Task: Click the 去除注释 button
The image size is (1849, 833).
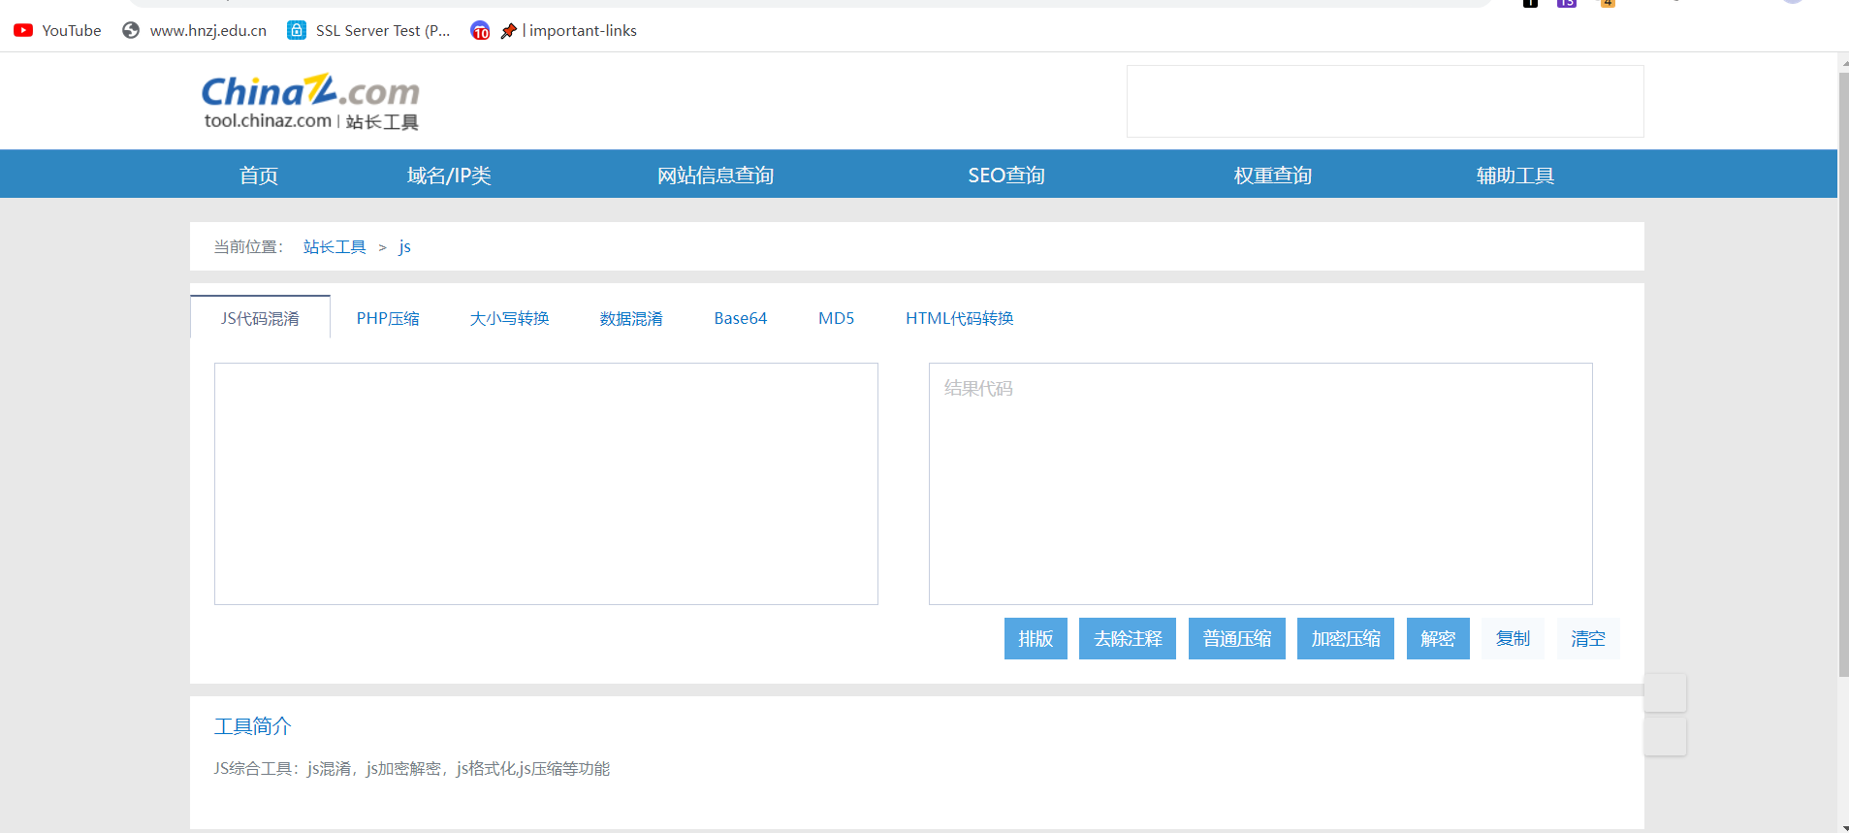Action: coord(1127,639)
